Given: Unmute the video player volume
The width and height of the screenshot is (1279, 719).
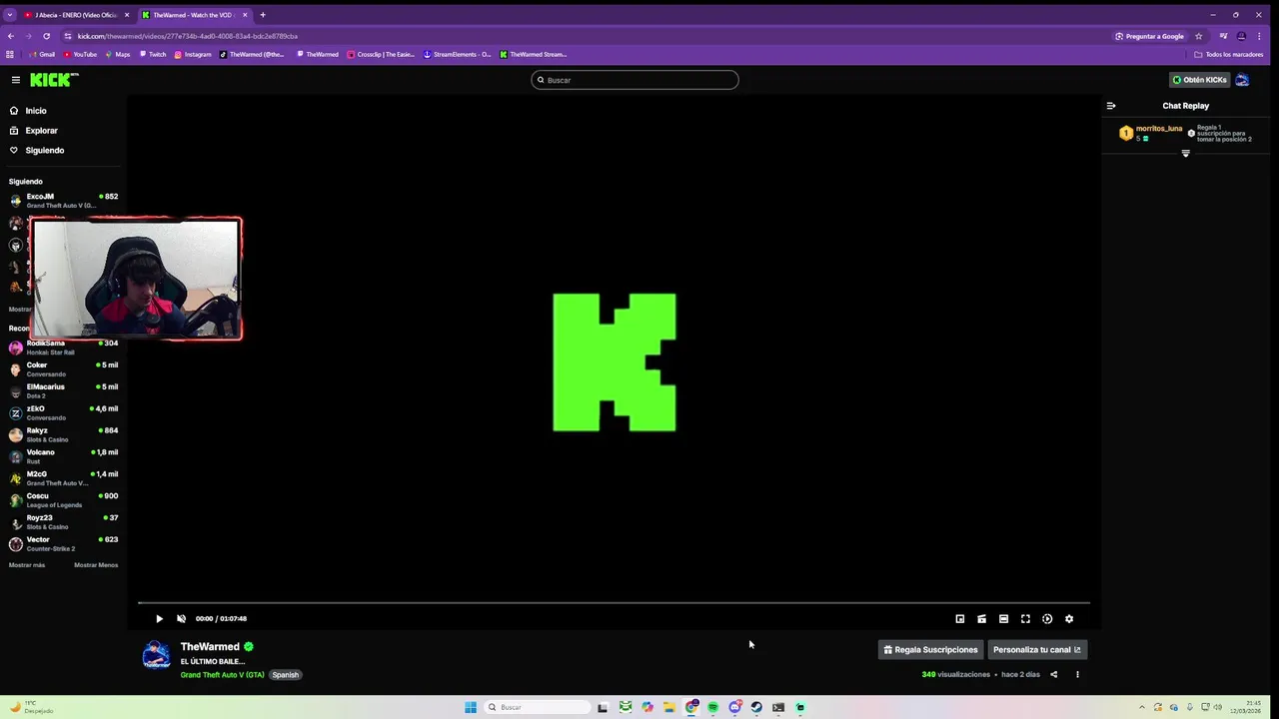Looking at the screenshot, I should [181, 619].
